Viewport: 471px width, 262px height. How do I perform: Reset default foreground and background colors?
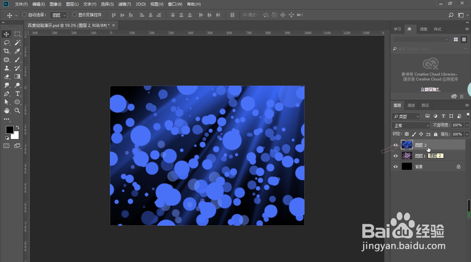pyautogui.click(x=7, y=138)
